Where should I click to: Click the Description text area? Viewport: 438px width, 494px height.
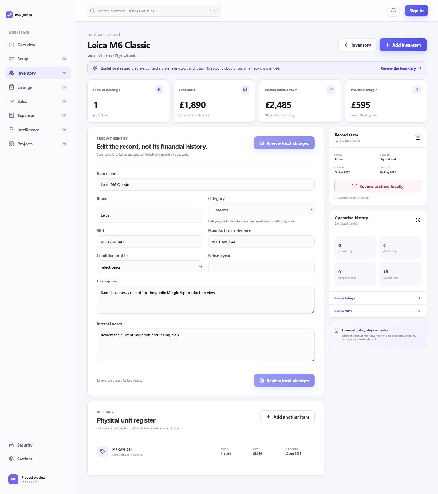(206, 300)
